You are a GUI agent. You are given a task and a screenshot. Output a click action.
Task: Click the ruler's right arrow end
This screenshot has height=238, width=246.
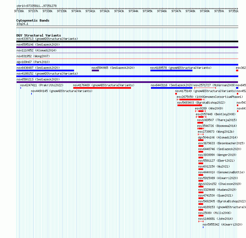coord(237,9)
